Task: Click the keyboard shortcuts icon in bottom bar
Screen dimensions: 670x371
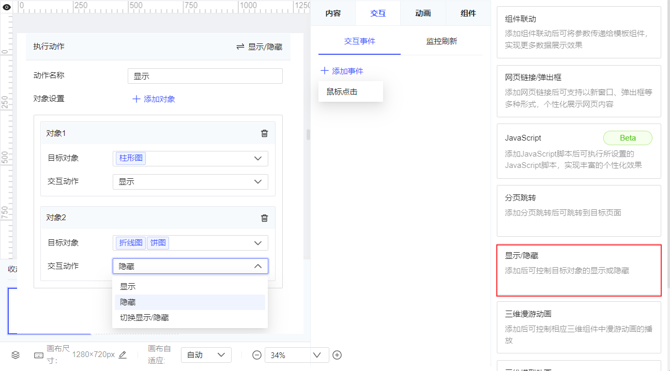Action: (39, 355)
